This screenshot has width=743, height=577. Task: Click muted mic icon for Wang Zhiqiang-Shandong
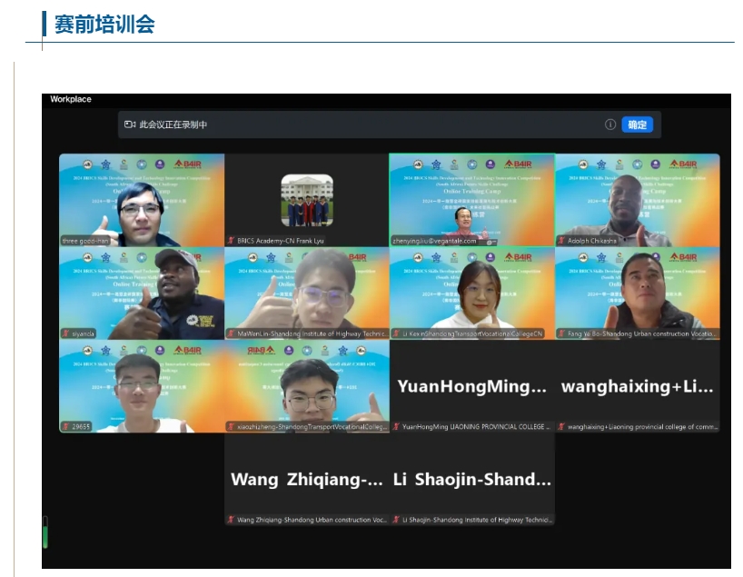point(231,520)
